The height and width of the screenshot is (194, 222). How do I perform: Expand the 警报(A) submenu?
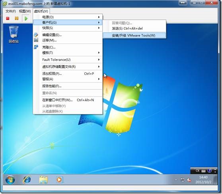coord(68,79)
